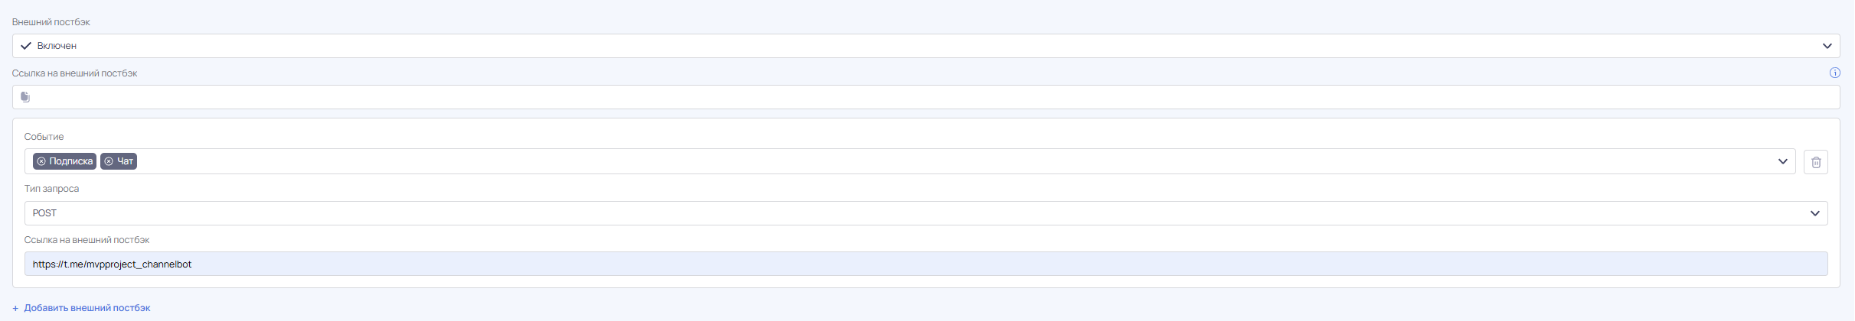Delete this postback with the trash icon
The height and width of the screenshot is (321, 1855).
click(1816, 162)
